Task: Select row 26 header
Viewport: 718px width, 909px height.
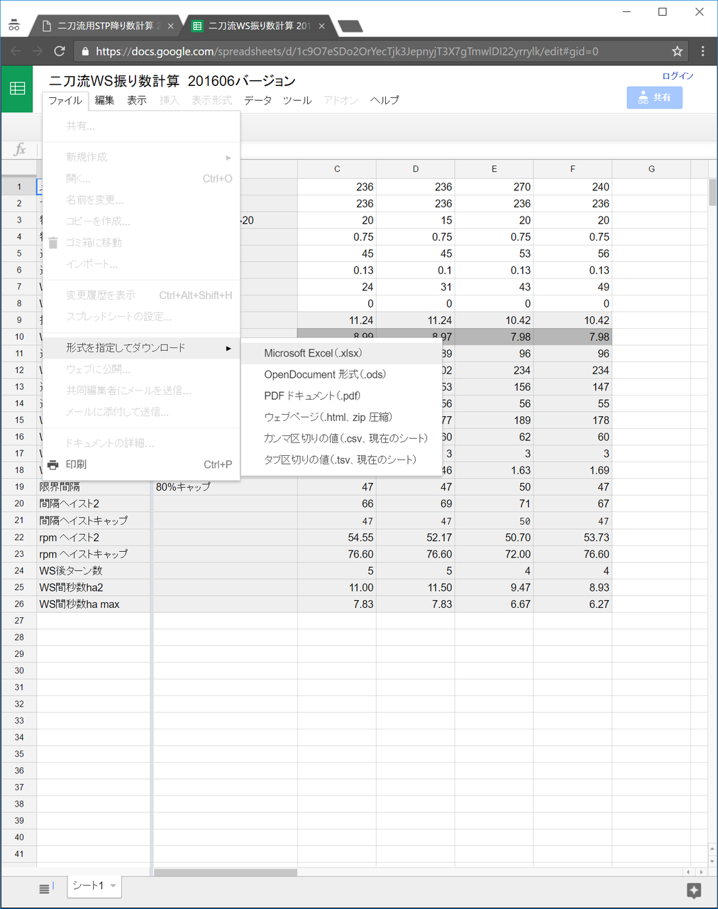Action: pyautogui.click(x=19, y=604)
